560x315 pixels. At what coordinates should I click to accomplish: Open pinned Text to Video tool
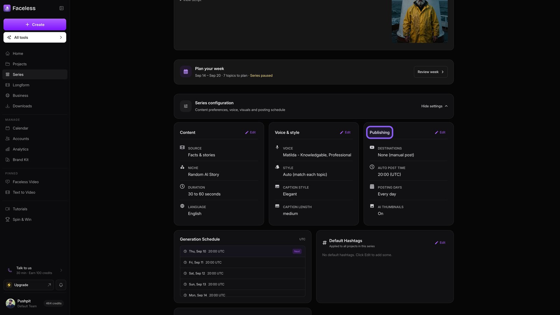(x=35, y=192)
